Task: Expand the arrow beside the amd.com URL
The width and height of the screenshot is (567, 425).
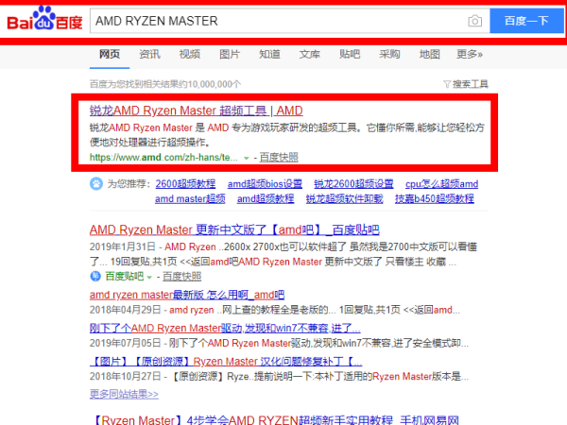Action: (247, 158)
